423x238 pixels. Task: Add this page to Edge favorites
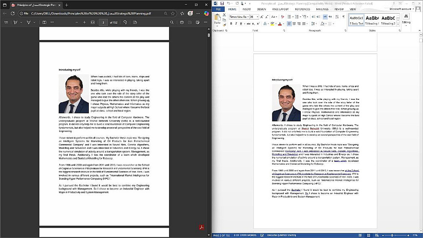[173, 13]
